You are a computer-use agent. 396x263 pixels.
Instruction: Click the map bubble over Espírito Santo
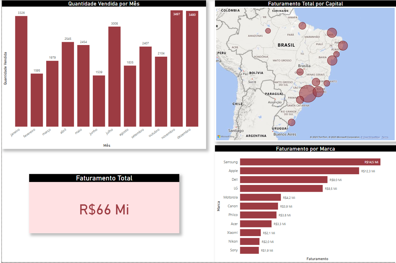pyautogui.click(x=327, y=83)
